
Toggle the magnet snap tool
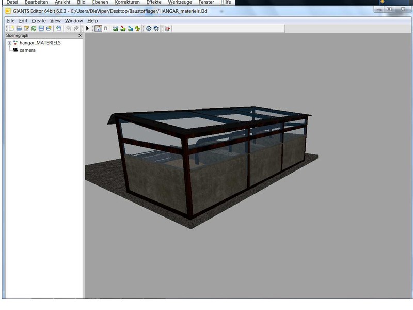tap(105, 28)
